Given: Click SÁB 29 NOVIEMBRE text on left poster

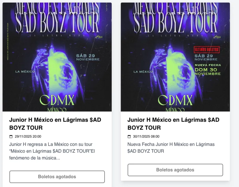Looking at the screenshot, I should coord(88,57).
